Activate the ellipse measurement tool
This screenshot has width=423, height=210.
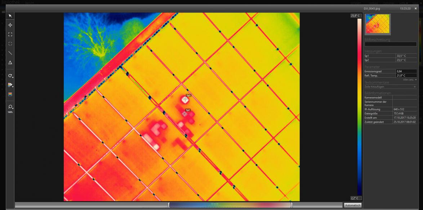(x=10, y=44)
